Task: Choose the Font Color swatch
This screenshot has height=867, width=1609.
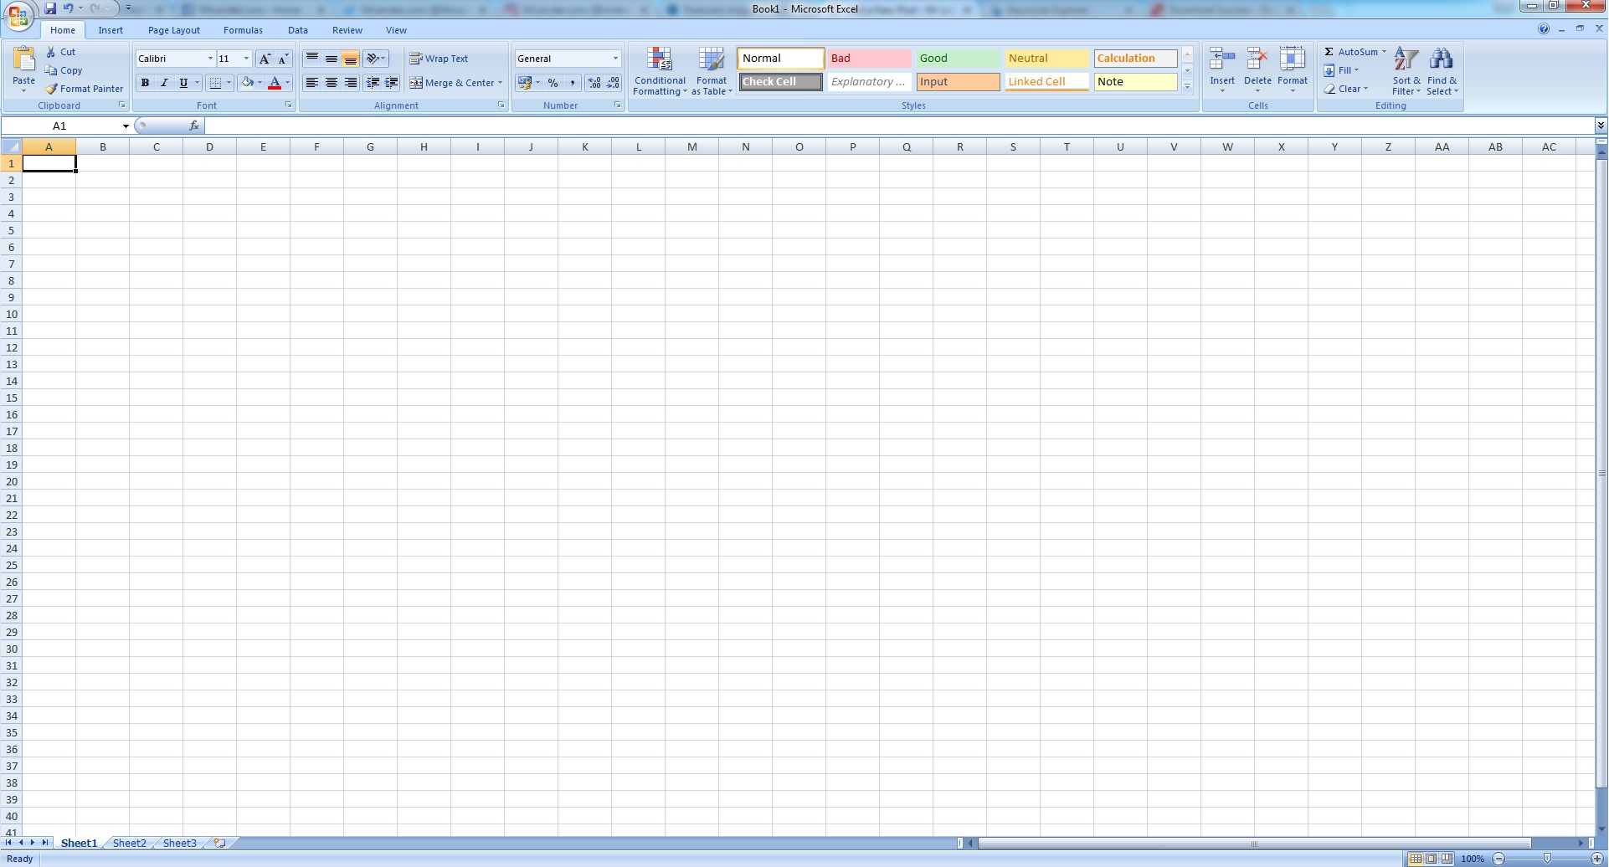Action: (276, 83)
